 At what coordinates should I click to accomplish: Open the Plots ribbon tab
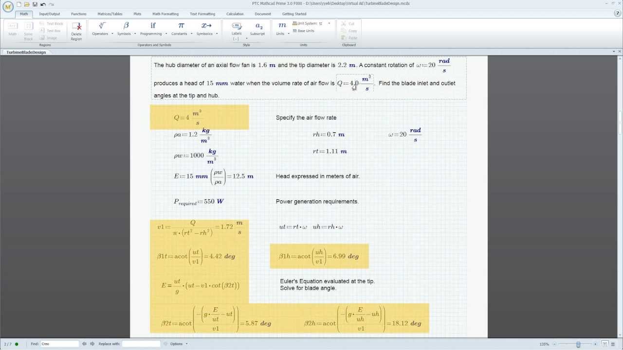coord(137,14)
